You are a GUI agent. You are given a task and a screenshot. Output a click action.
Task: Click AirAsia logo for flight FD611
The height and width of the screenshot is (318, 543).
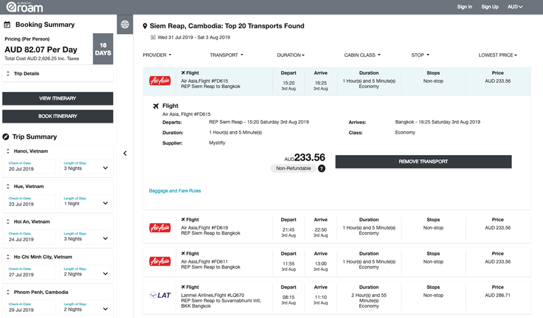coord(160,262)
